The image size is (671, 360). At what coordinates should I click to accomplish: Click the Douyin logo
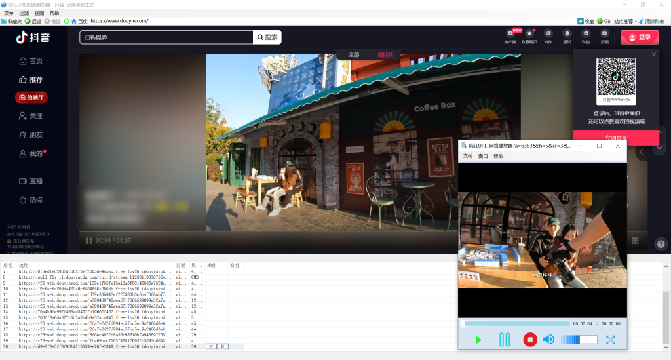click(x=33, y=37)
